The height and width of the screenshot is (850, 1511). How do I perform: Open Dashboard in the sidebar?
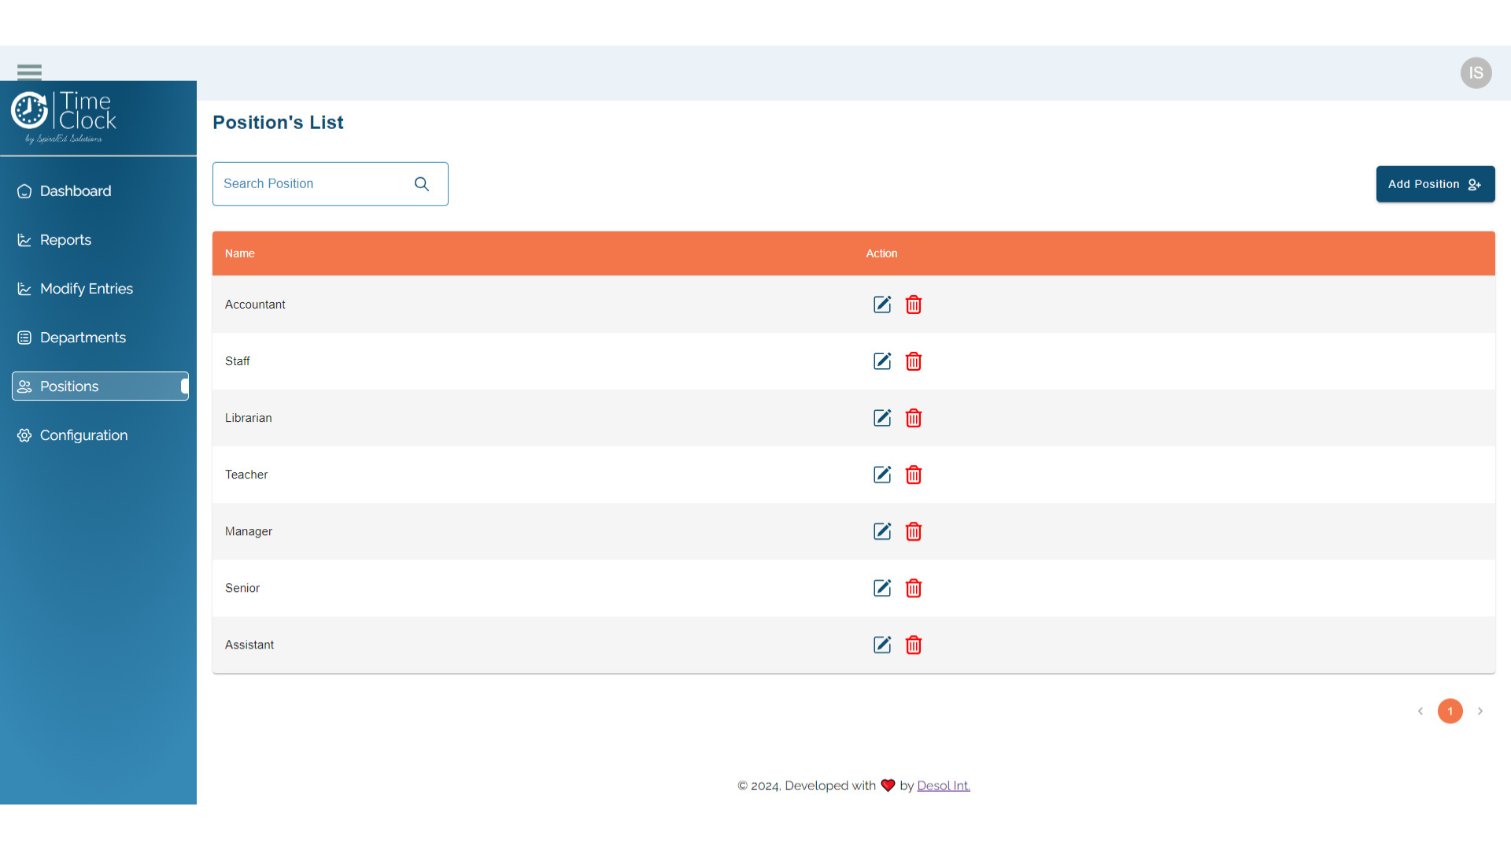(x=75, y=191)
